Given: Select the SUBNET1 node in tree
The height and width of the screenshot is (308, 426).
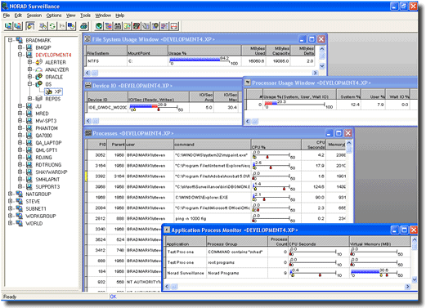Looking at the screenshot, I should point(36,208).
